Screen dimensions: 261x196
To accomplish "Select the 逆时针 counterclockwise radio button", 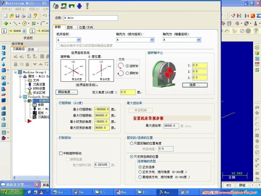I will [x=127, y=66].
